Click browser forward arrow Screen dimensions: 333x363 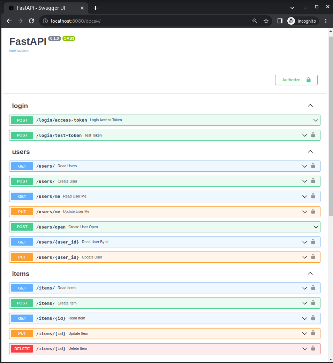pyautogui.click(x=20, y=21)
